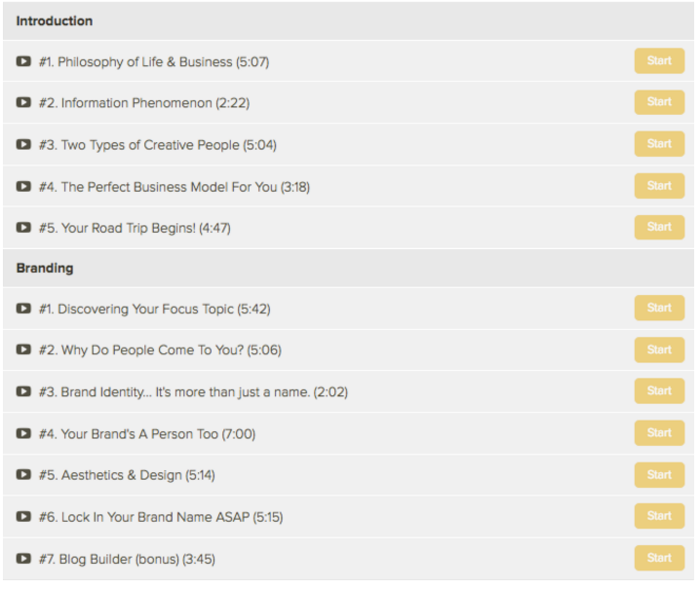Start the Why Do People Come To You lesson
The height and width of the screenshot is (589, 700).
659,350
